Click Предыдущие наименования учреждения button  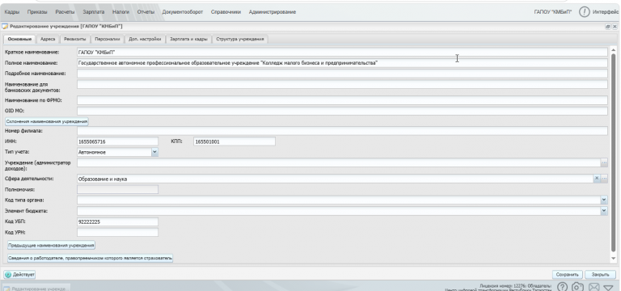[x=52, y=246]
